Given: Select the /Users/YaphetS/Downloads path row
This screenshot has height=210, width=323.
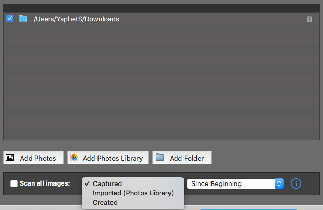Looking at the screenshot, I should (x=156, y=19).
